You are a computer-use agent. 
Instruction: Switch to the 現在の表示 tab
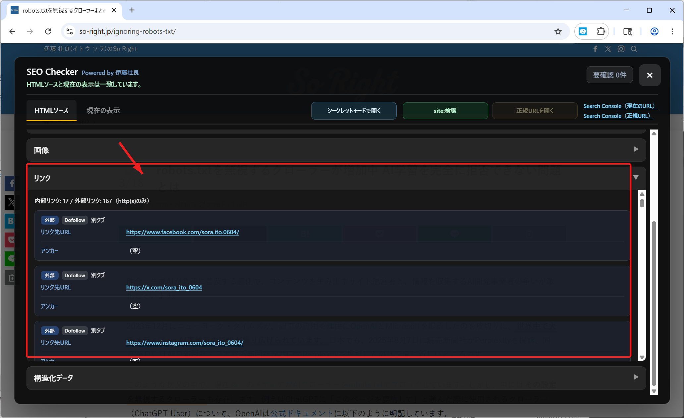103,111
